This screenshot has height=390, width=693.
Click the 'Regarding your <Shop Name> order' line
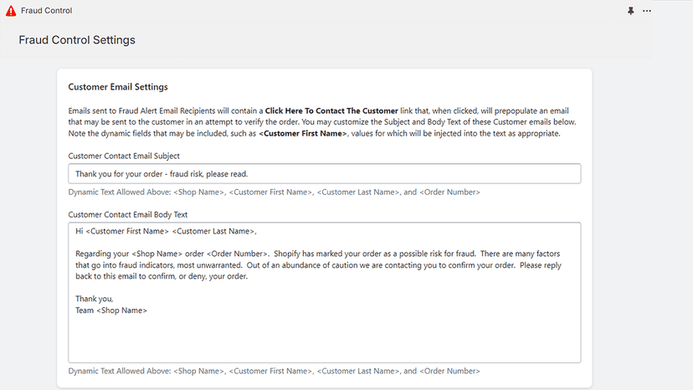(x=318, y=254)
